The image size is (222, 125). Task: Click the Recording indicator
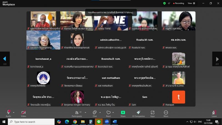pyautogui.click(x=178, y=3)
